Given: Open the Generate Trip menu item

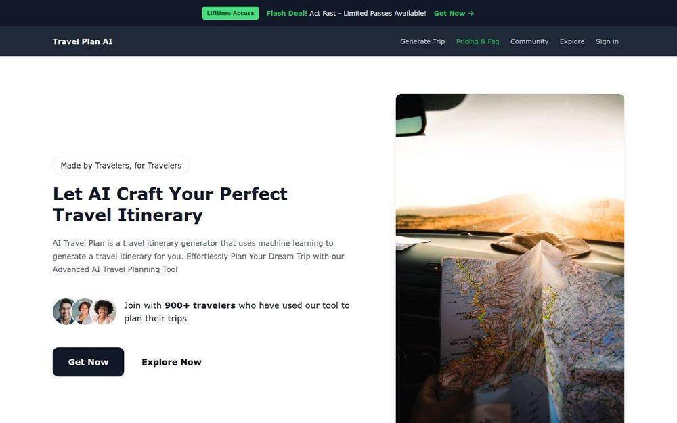Looking at the screenshot, I should 422,41.
